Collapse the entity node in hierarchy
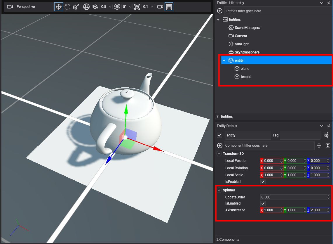Screen dimensions: 333x244 224,61
